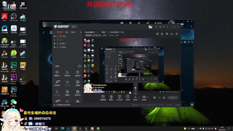The image size is (233, 131).
Task: Close the banner in League client
Action: (x=192, y=31)
